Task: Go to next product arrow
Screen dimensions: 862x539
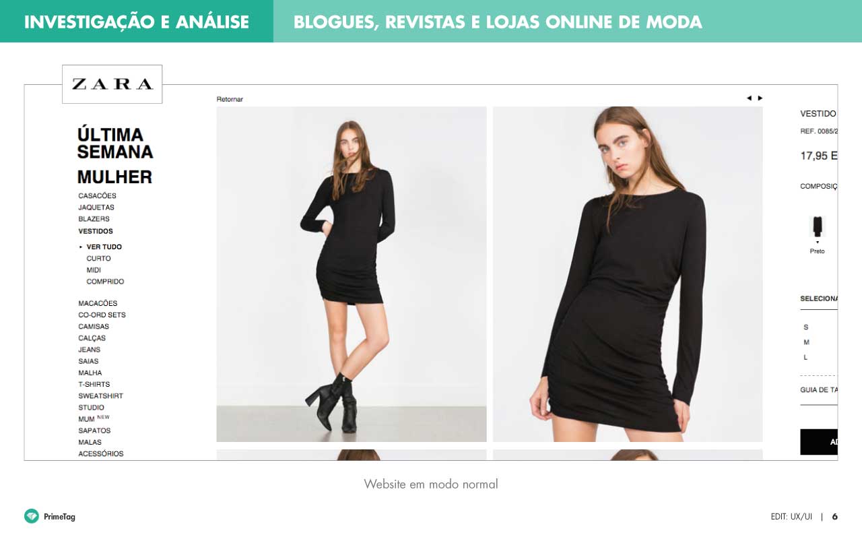Action: (760, 98)
